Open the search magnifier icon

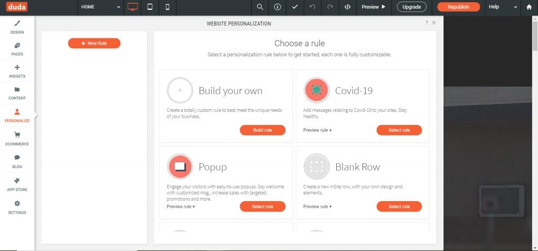(x=260, y=7)
